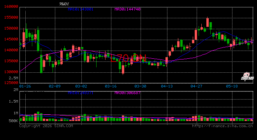257x140 pixels.
Task: Click the 500K volume axis label
Action: point(14,121)
